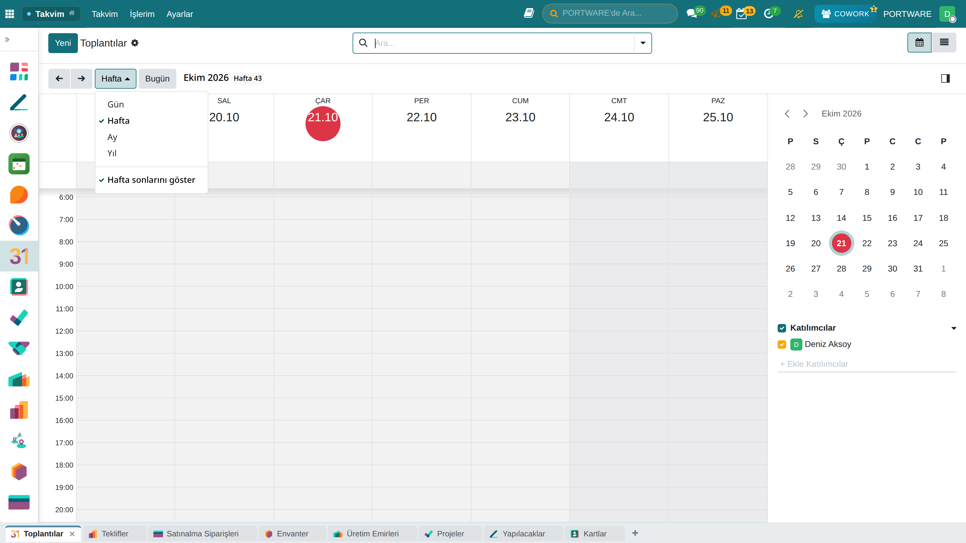Expand the Katılımcılar section caret

click(x=954, y=328)
